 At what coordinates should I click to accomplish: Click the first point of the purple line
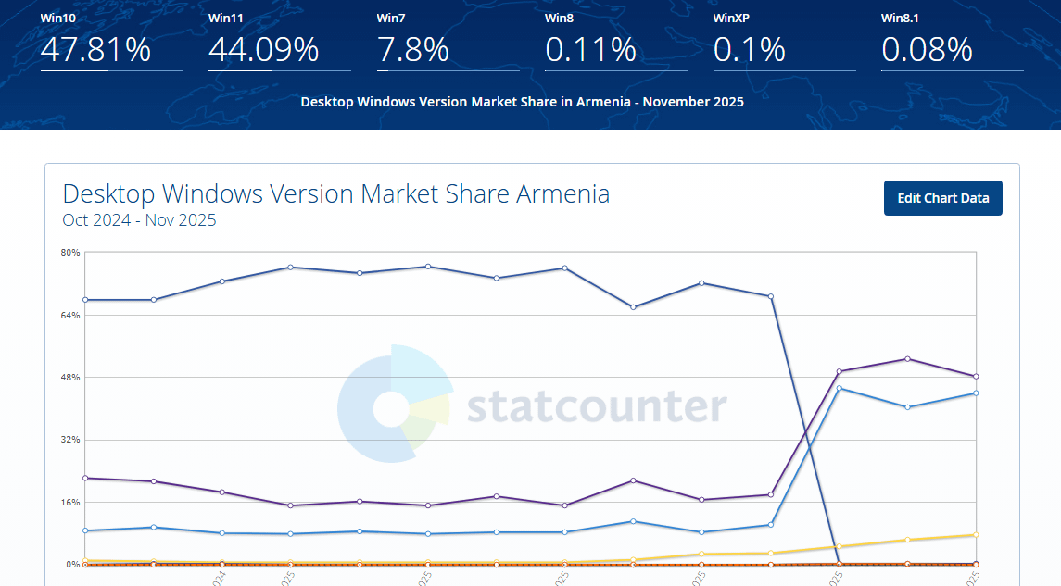(85, 478)
